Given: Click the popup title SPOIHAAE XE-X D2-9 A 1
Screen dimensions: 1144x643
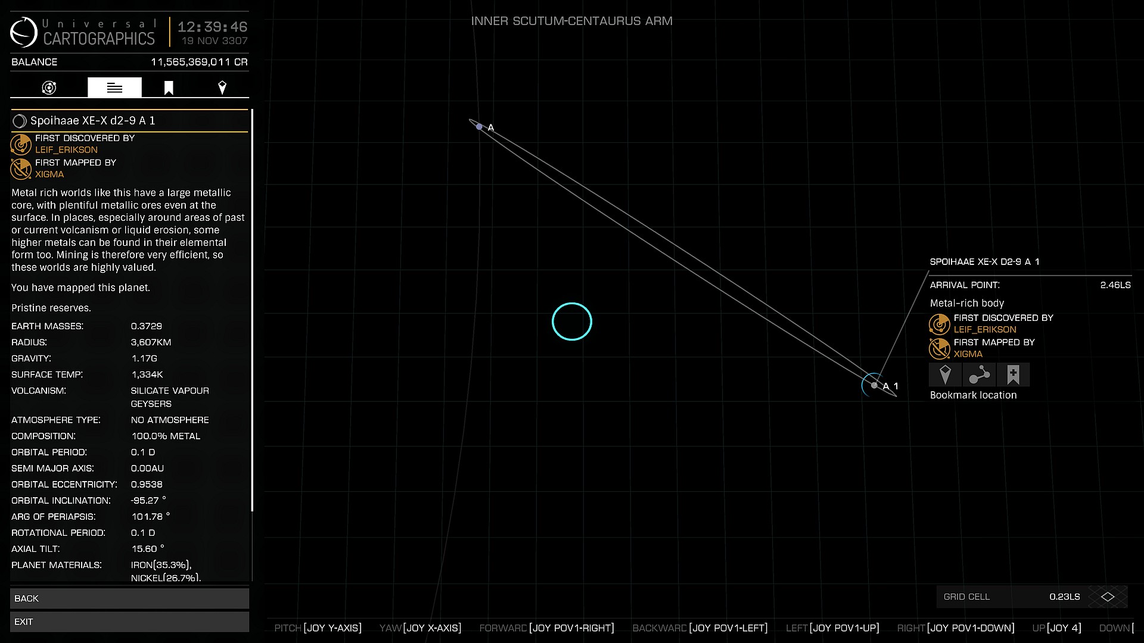Looking at the screenshot, I should [x=984, y=262].
